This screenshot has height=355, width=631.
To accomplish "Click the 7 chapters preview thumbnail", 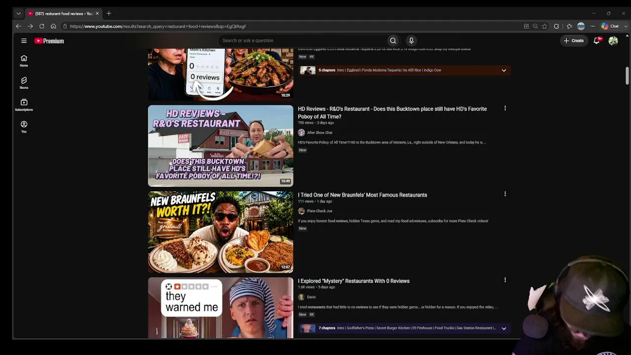I will [308, 328].
